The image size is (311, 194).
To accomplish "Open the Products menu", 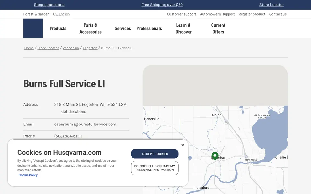I will 58,28.
